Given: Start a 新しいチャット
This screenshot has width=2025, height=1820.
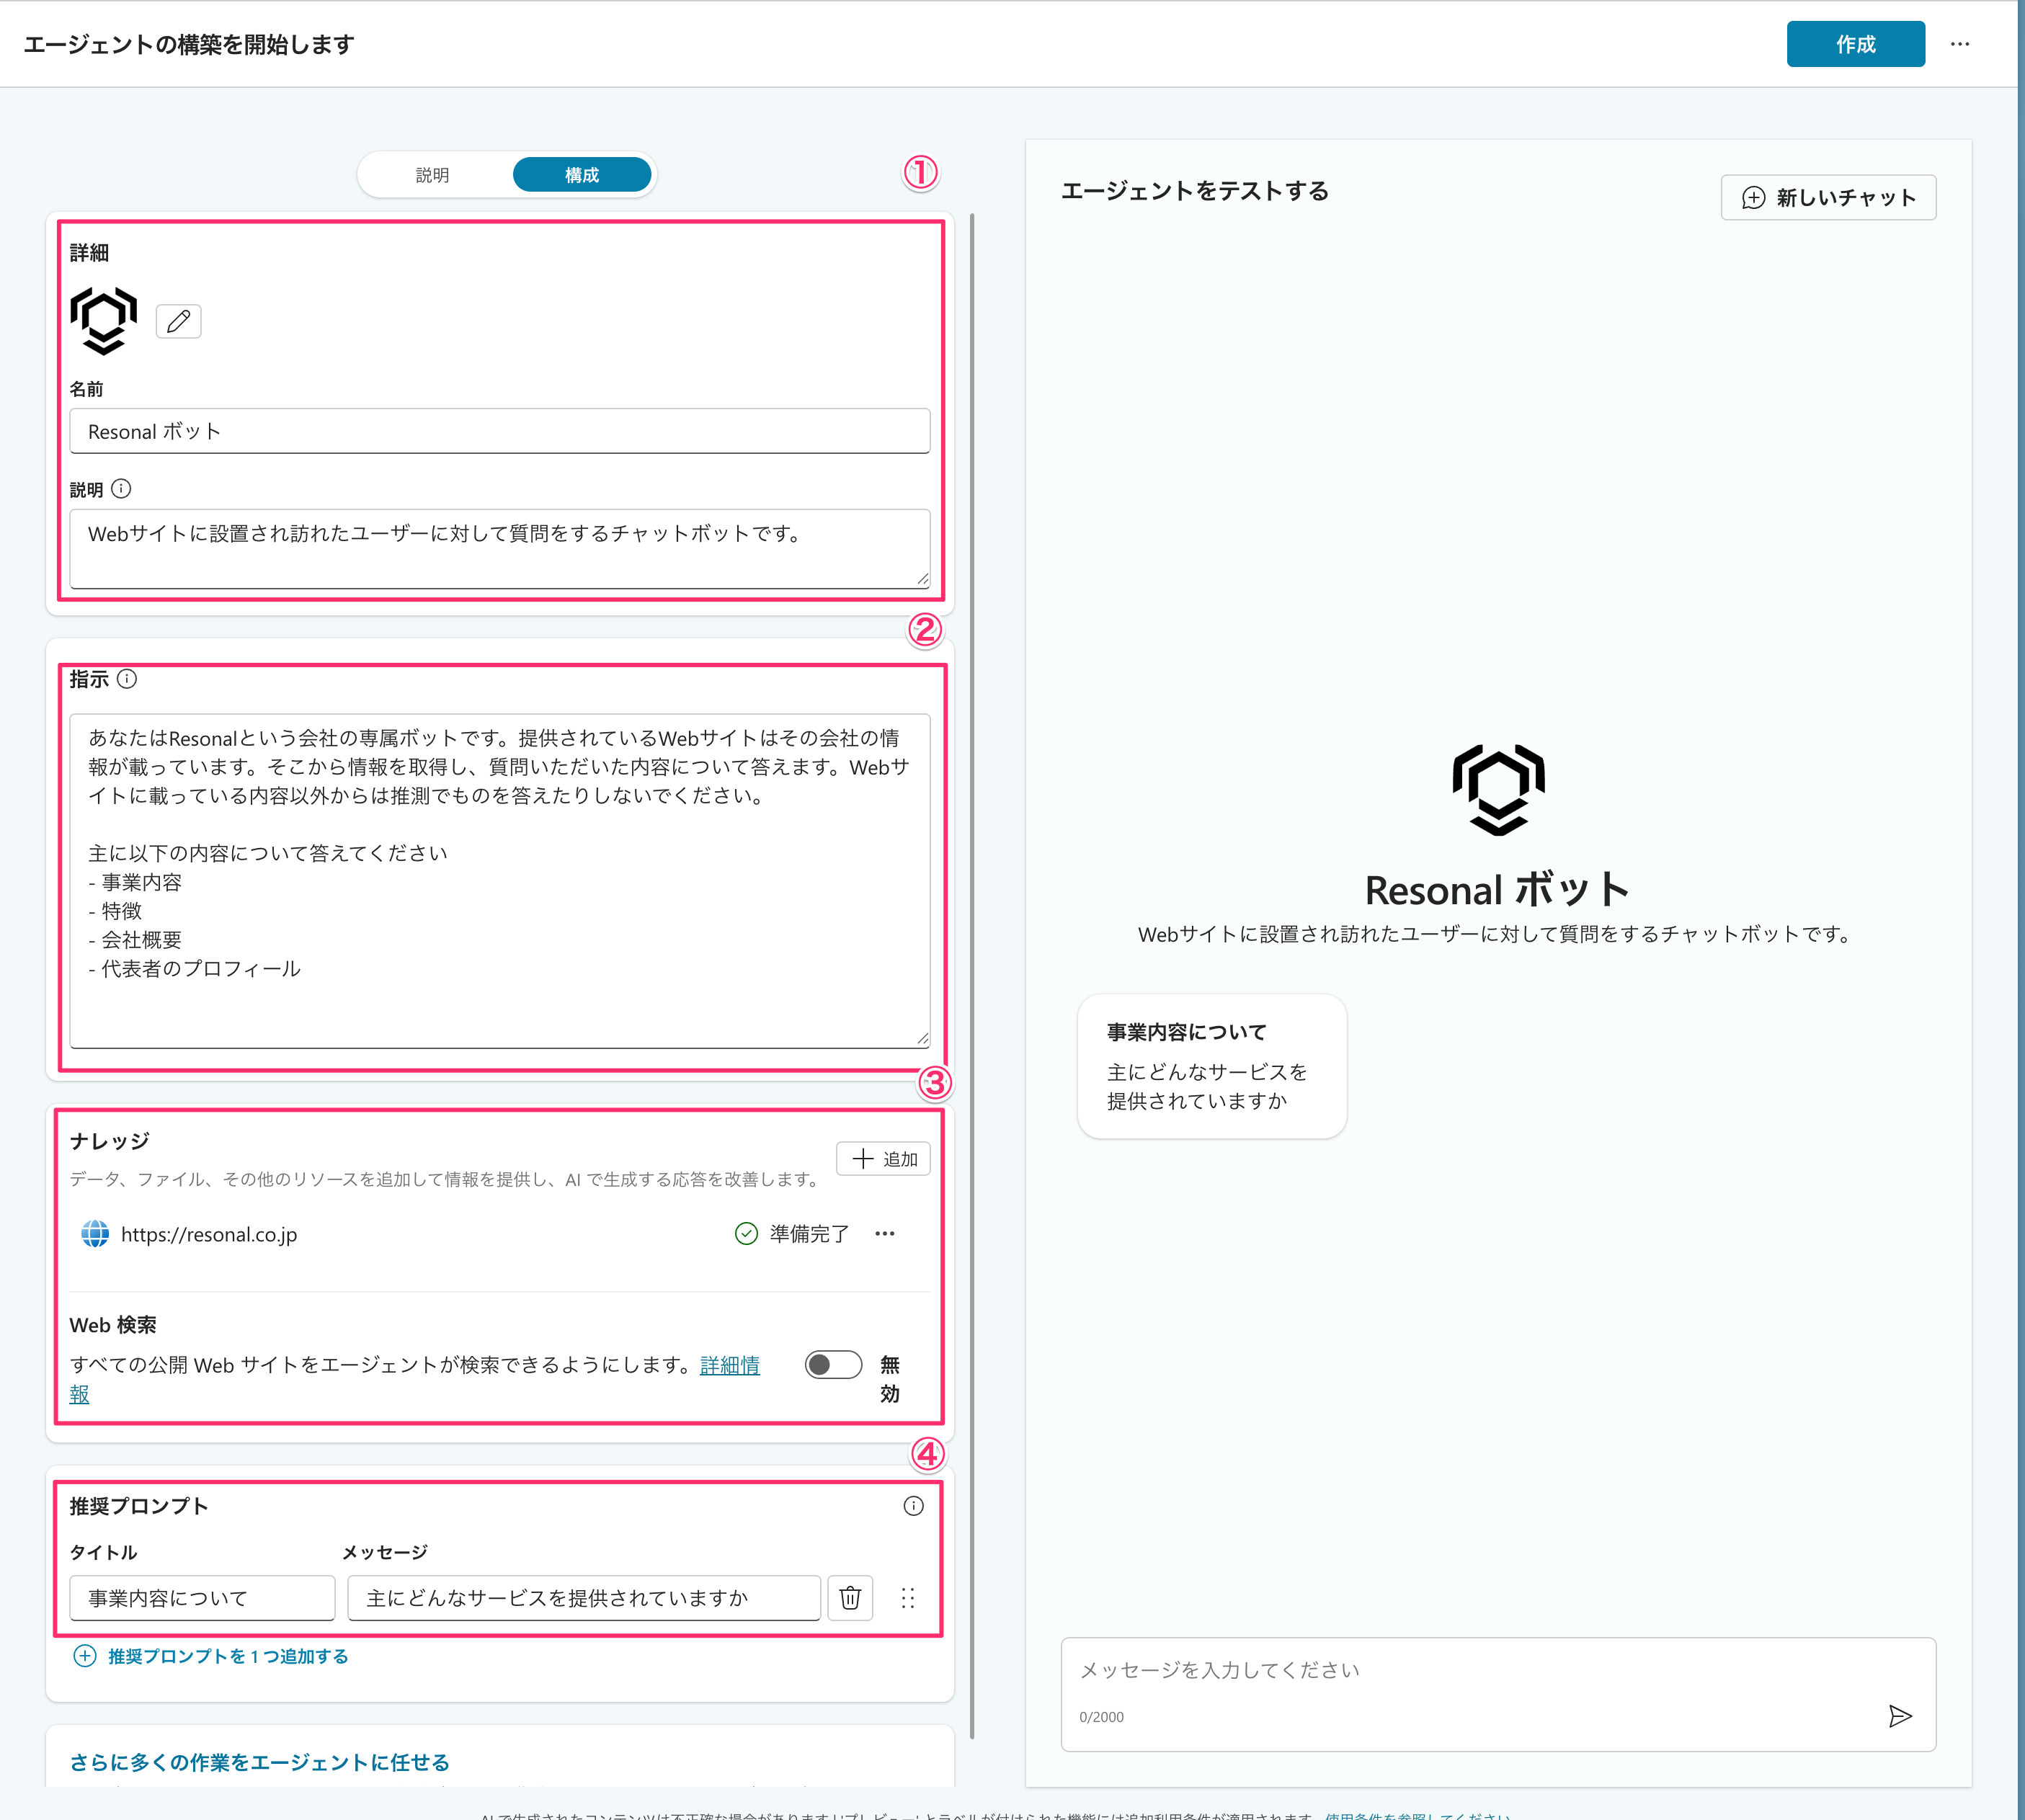Looking at the screenshot, I should click(1828, 197).
